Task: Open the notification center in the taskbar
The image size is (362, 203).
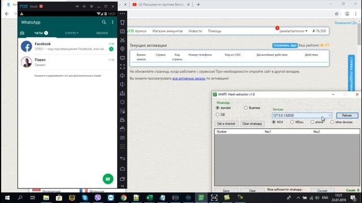Action: point(353,198)
